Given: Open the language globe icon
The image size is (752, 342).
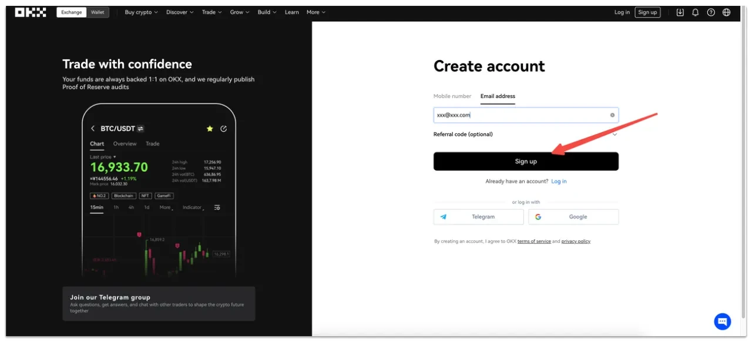Looking at the screenshot, I should (726, 12).
